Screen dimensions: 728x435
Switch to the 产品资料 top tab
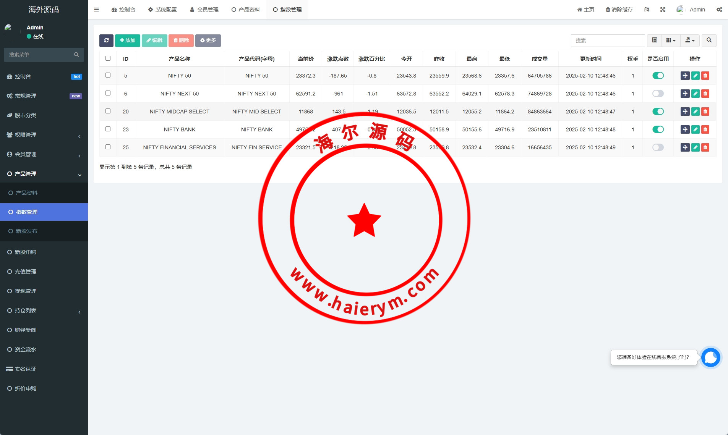point(246,10)
